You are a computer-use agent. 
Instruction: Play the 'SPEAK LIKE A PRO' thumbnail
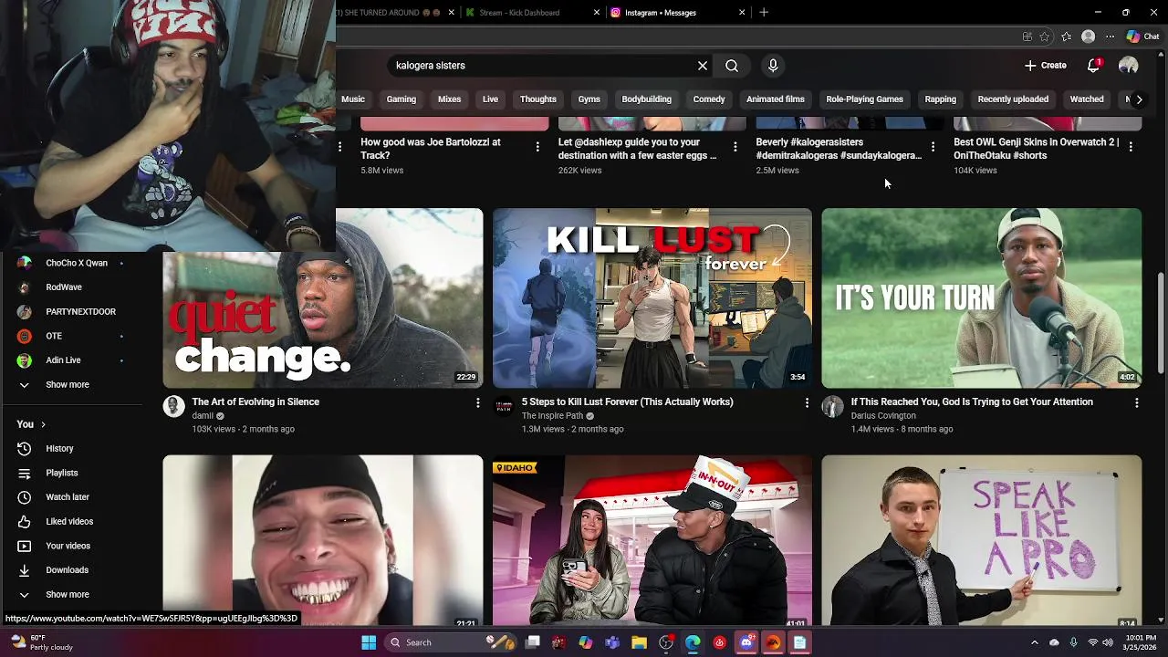(x=982, y=540)
